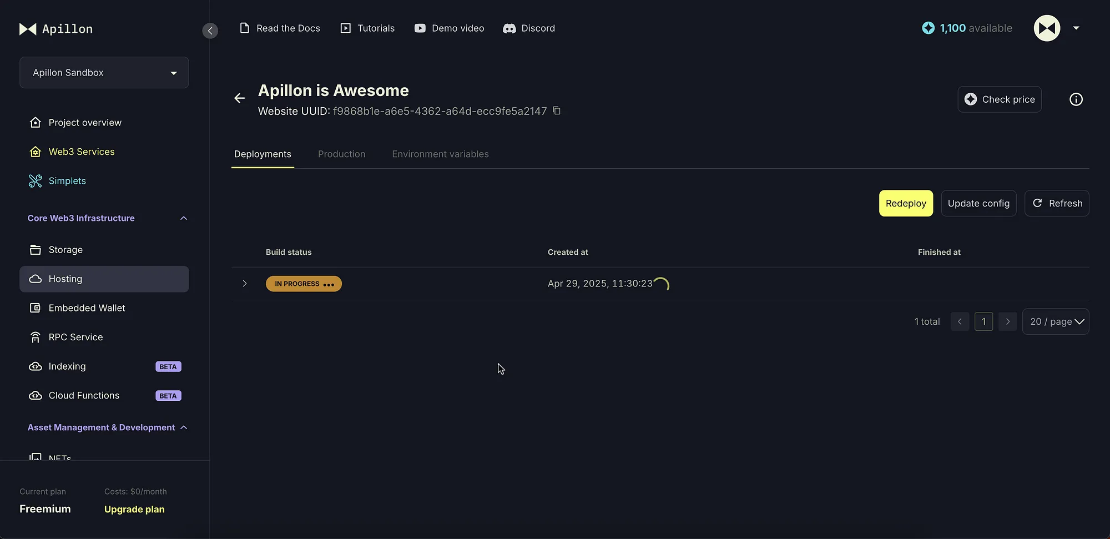
Task: Collapse the sidebar with the chevron button
Action: coord(210,31)
